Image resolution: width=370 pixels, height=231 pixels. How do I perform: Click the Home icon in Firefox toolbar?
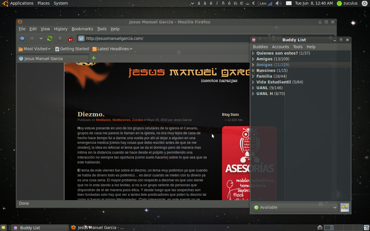click(70, 38)
